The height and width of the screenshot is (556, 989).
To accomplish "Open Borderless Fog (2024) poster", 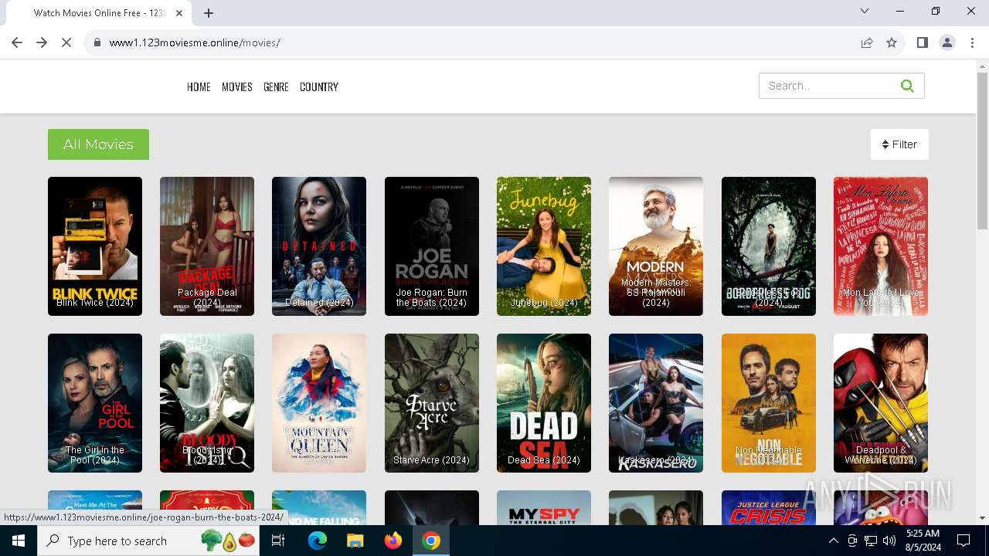I will pyautogui.click(x=769, y=246).
